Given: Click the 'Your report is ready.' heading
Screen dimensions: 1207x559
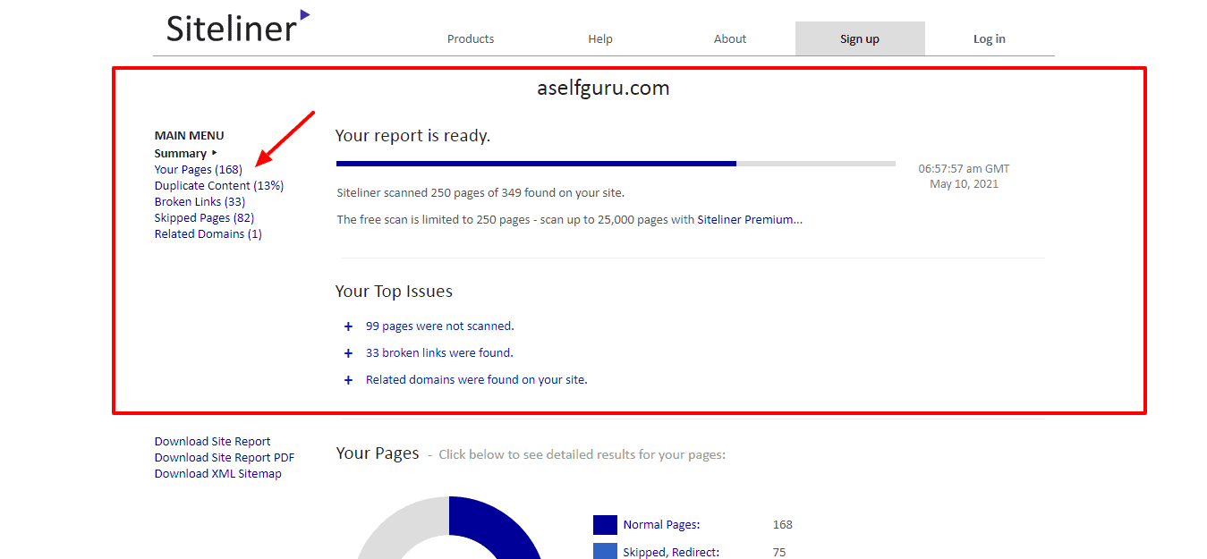Looking at the screenshot, I should tap(412, 136).
